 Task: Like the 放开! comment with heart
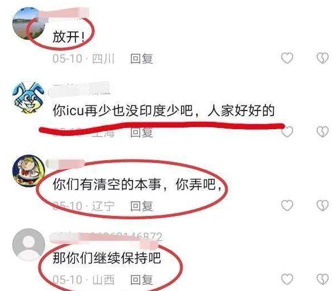point(287,58)
